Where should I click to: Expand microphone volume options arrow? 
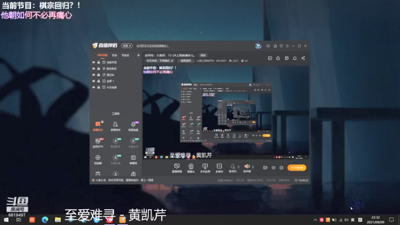(x=238, y=167)
